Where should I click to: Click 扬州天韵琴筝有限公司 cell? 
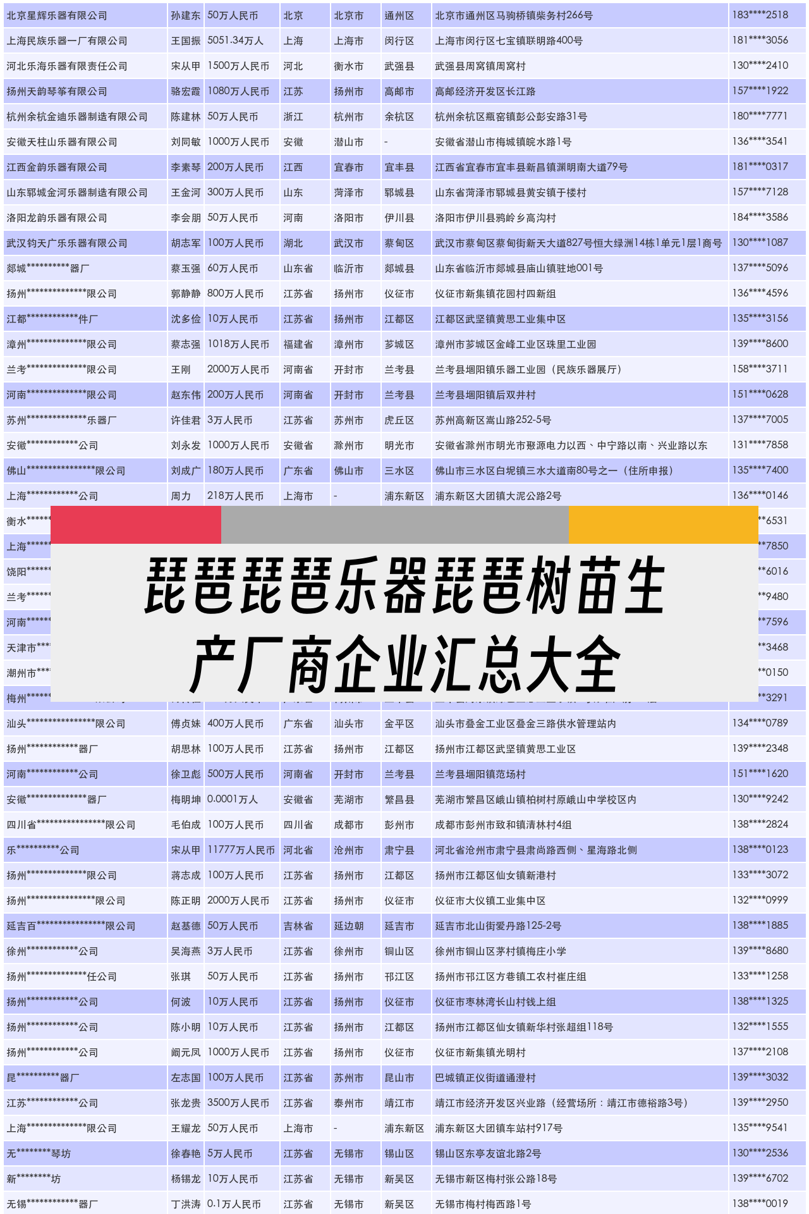tap(57, 91)
